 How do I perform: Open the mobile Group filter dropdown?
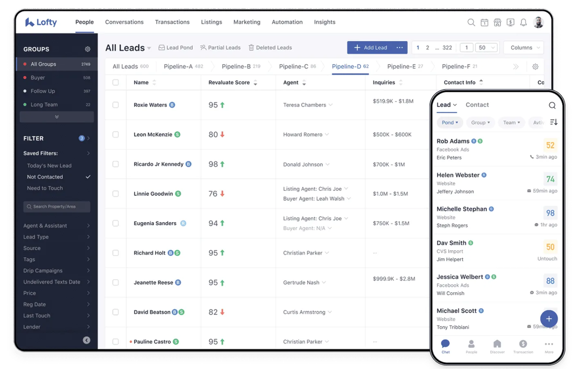[x=480, y=122]
